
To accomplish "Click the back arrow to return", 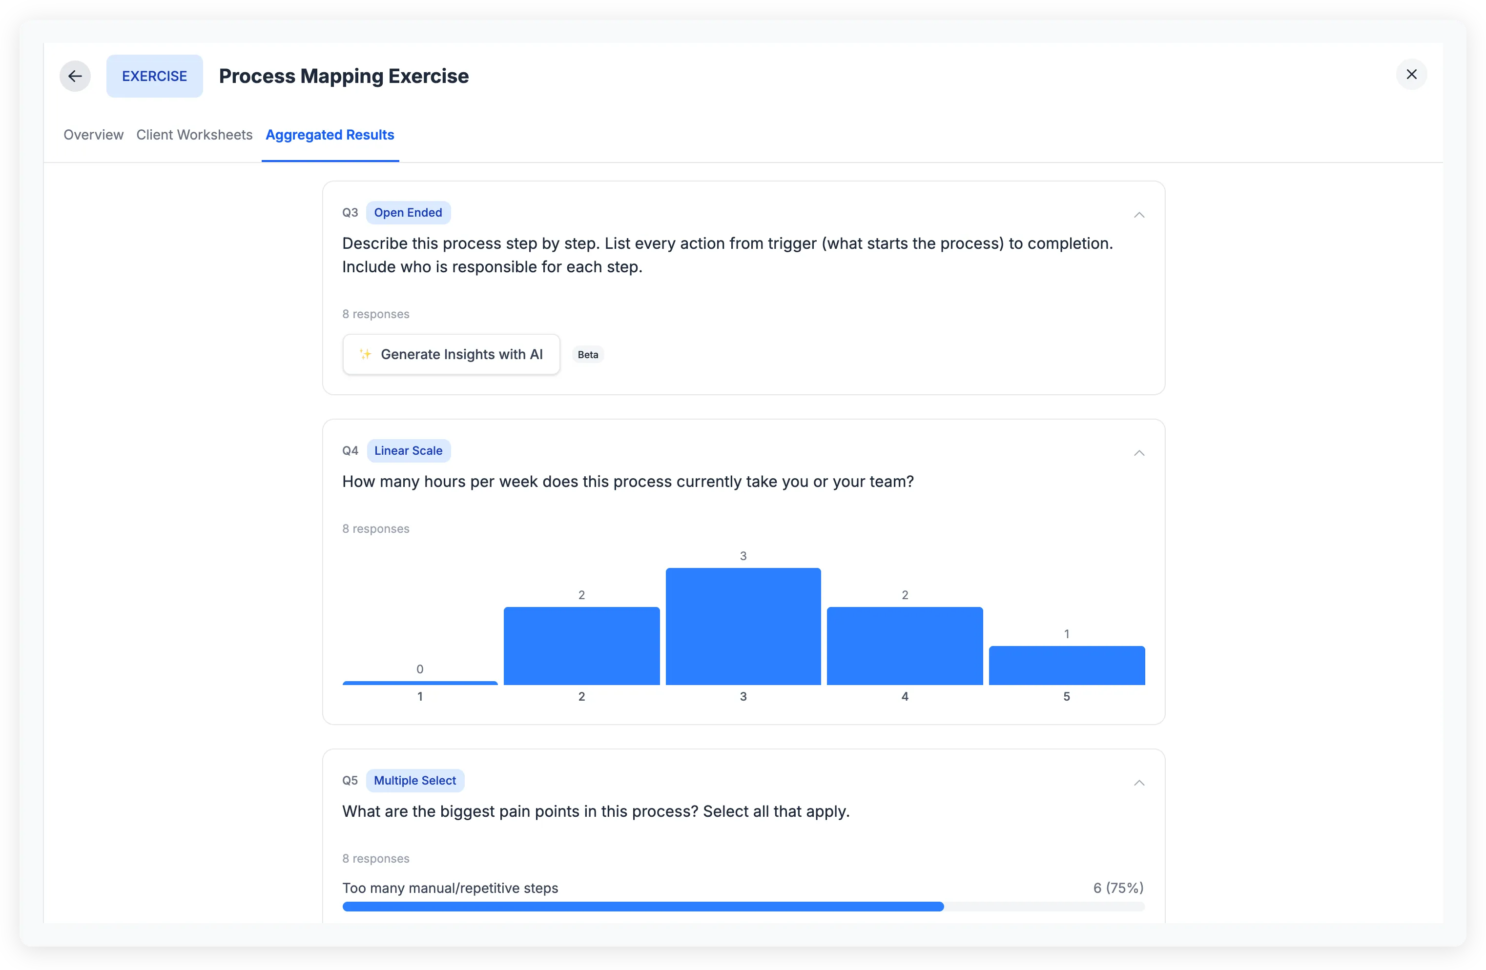I will click(74, 76).
